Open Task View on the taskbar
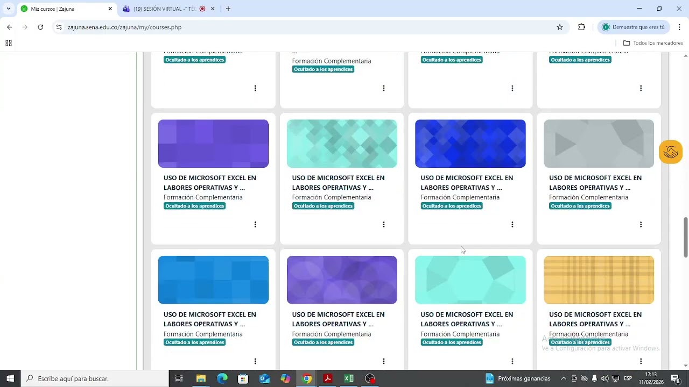This screenshot has height=387, width=689. [179, 378]
